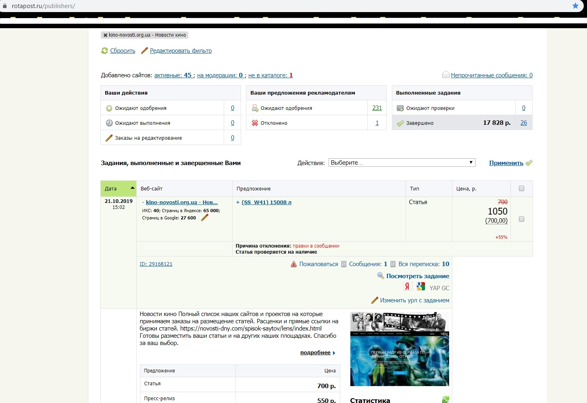Screen dimensions: 587x403
Task: Open (SS_W41) 15008 л proposal link
Action: pyautogui.click(x=266, y=203)
